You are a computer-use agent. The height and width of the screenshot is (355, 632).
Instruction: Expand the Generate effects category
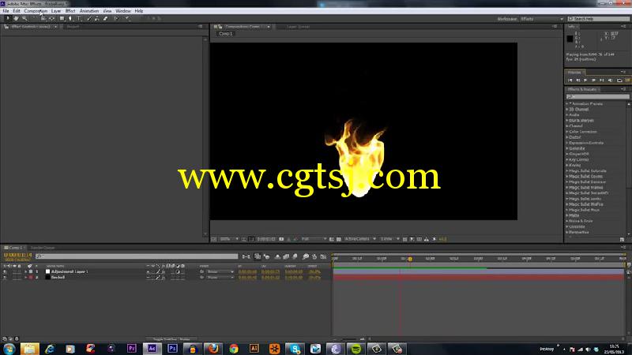567,148
